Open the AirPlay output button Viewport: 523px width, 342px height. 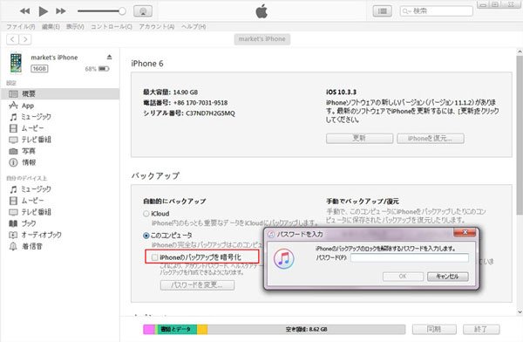[143, 11]
